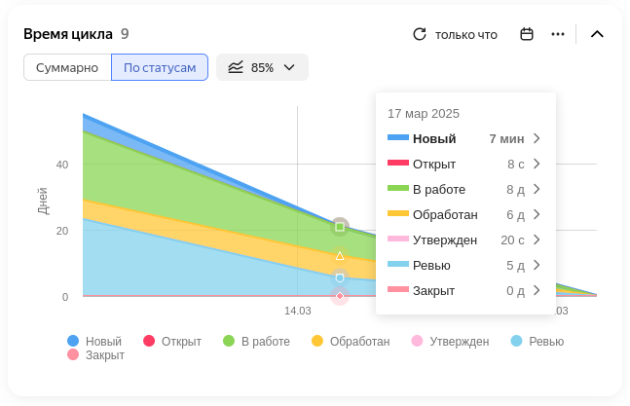Click the Ревью legend color dot
Image resolution: width=630 pixels, height=406 pixels.
coord(516,341)
